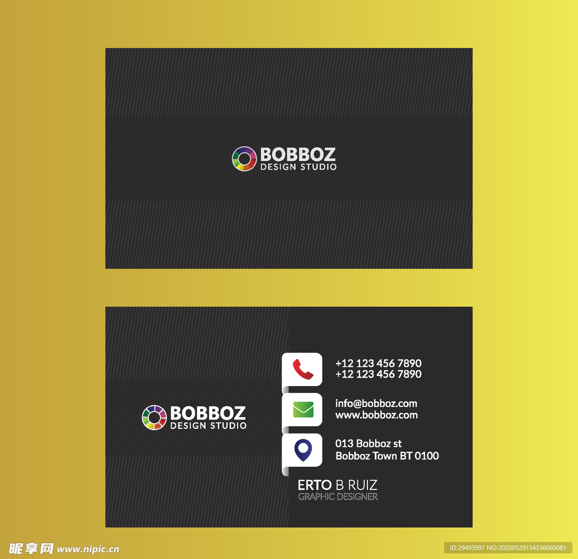The height and width of the screenshot is (559, 578).
Task: Select the ERTO B RUIZ name text
Action: pos(338,485)
